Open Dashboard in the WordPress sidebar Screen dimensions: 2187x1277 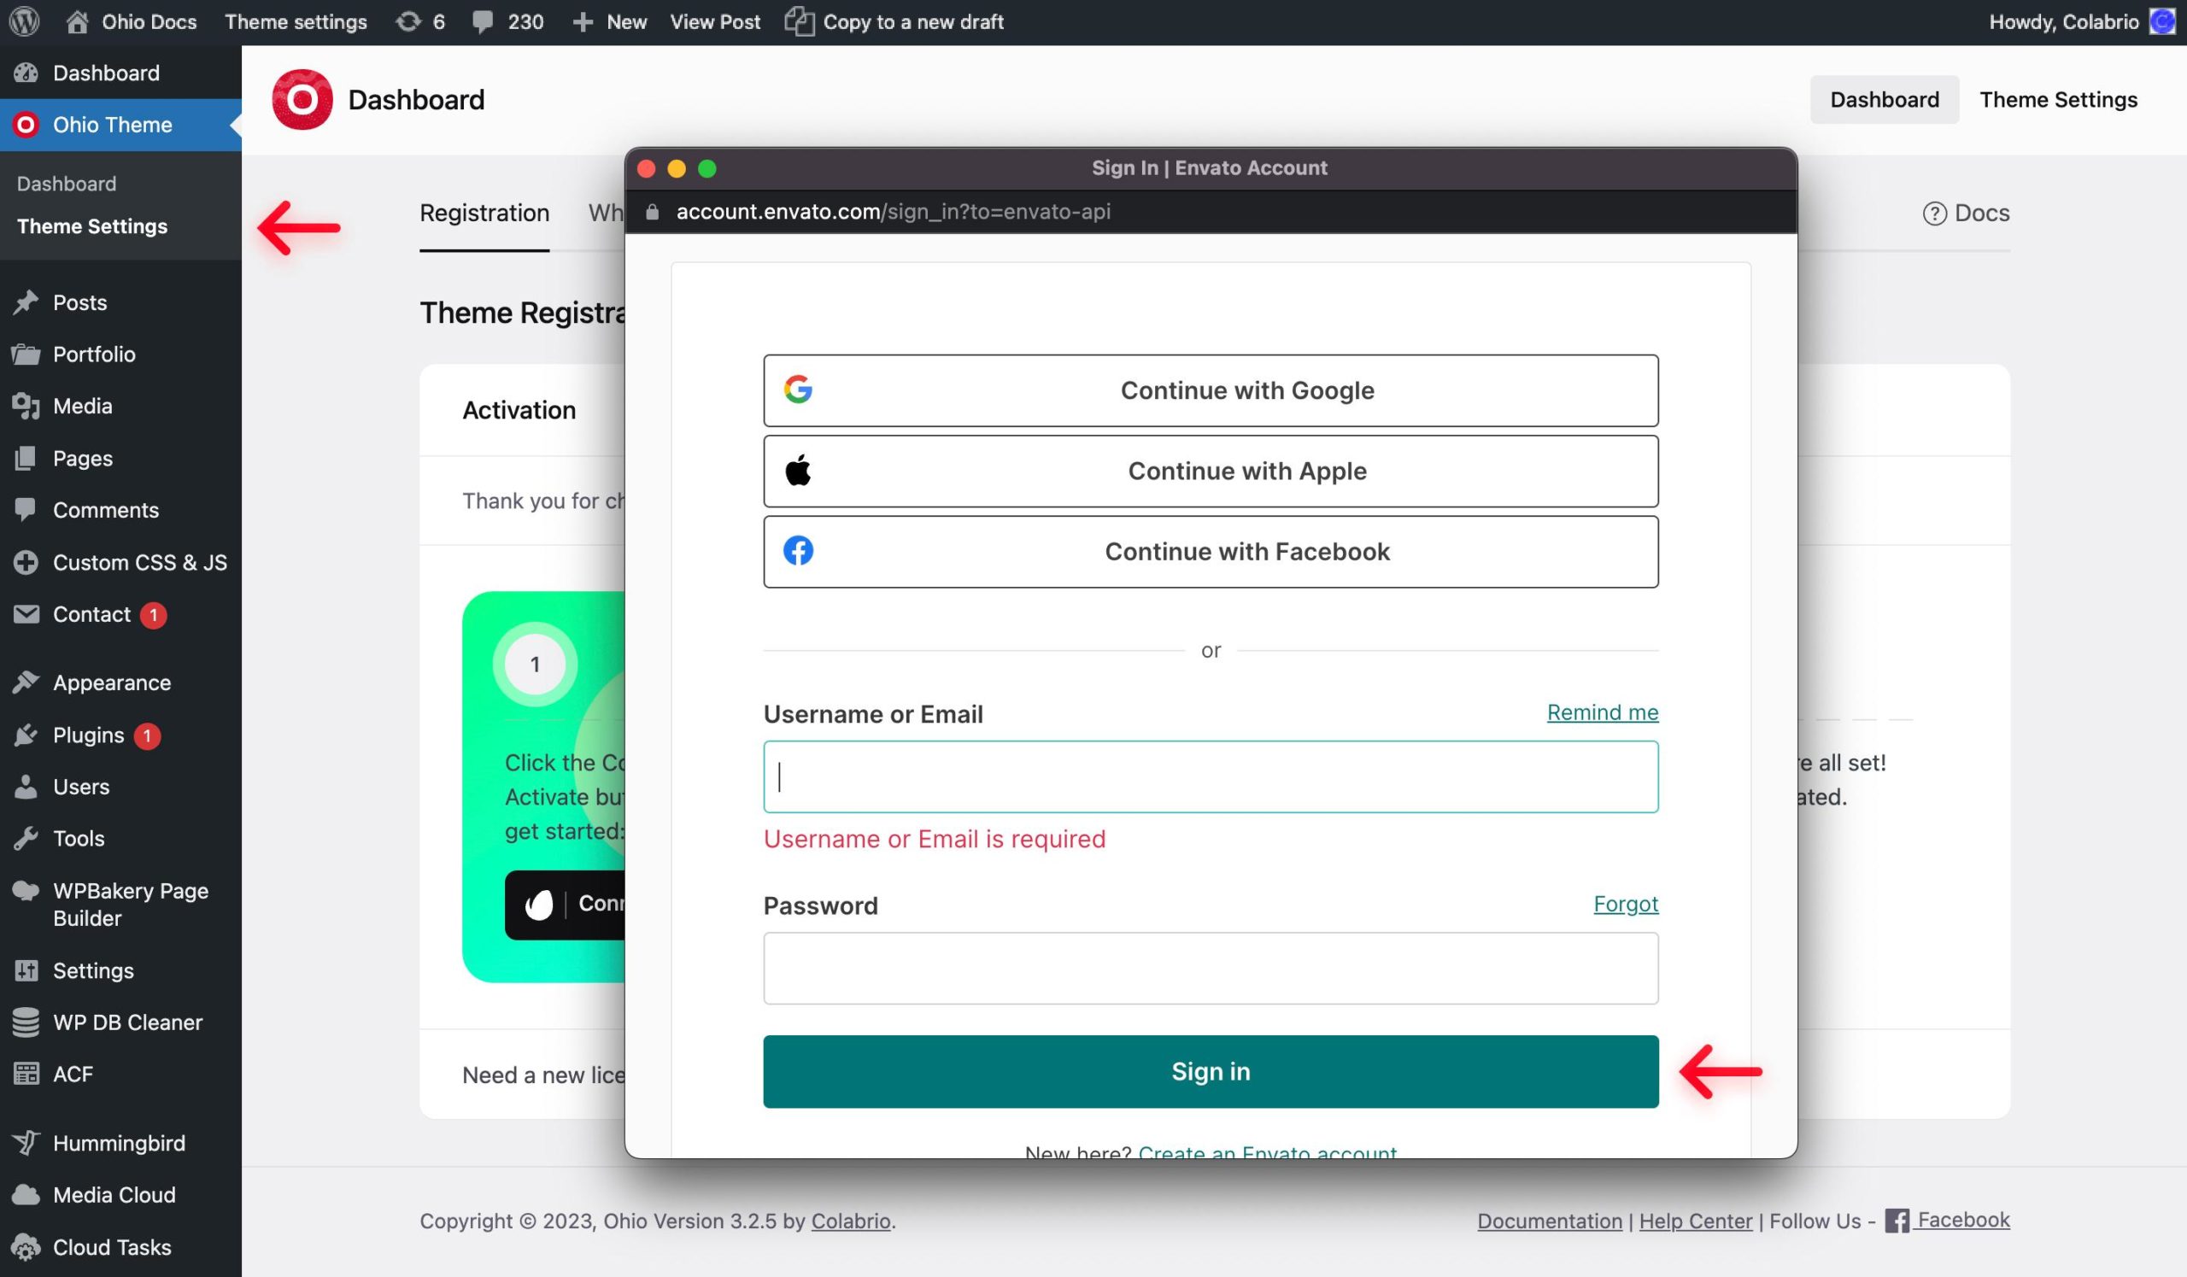click(120, 73)
